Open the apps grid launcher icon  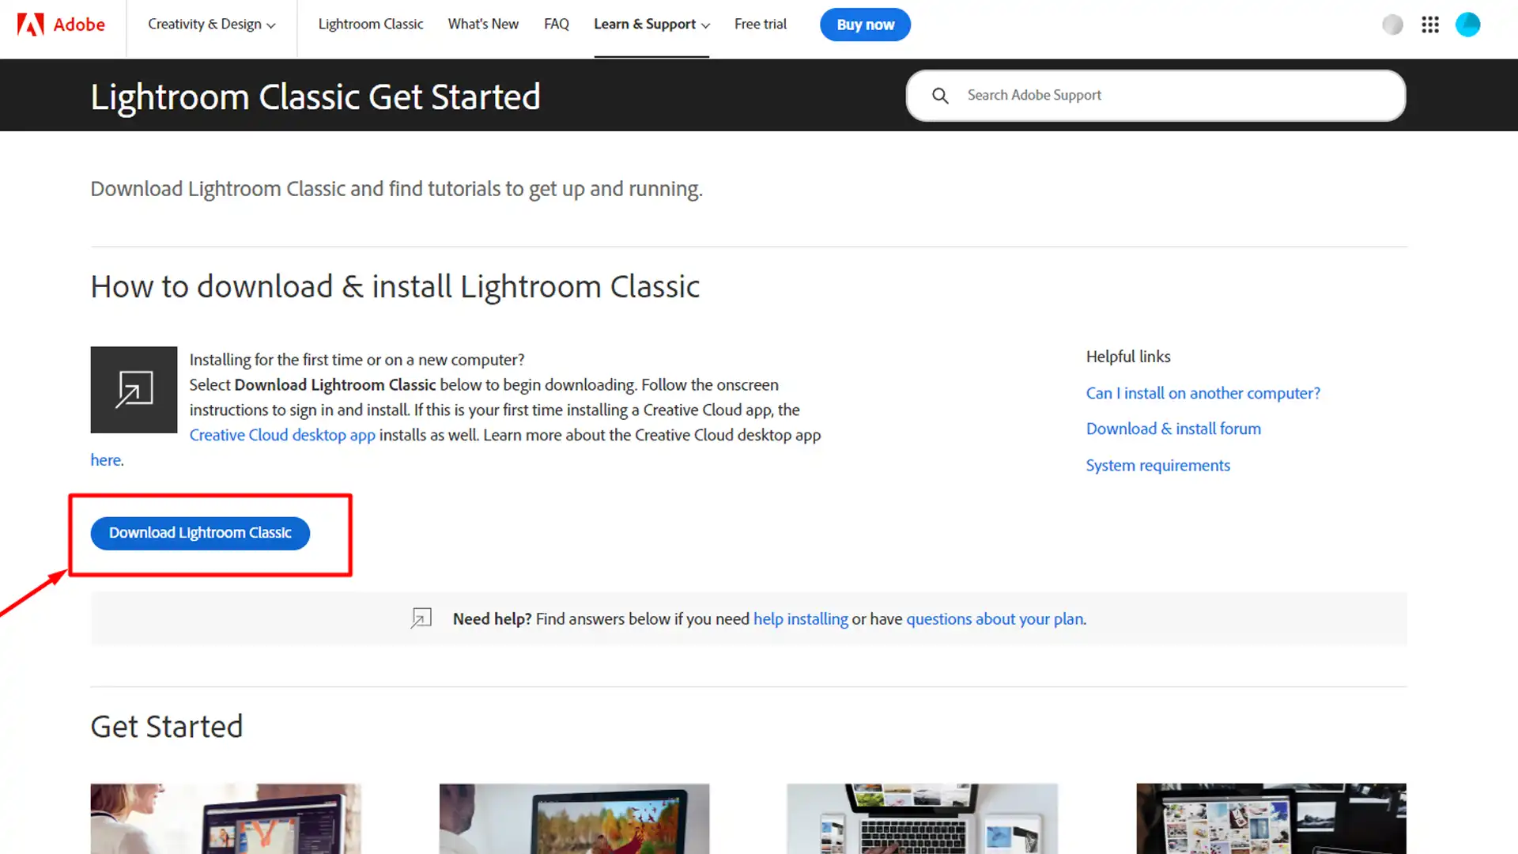[x=1430, y=25]
